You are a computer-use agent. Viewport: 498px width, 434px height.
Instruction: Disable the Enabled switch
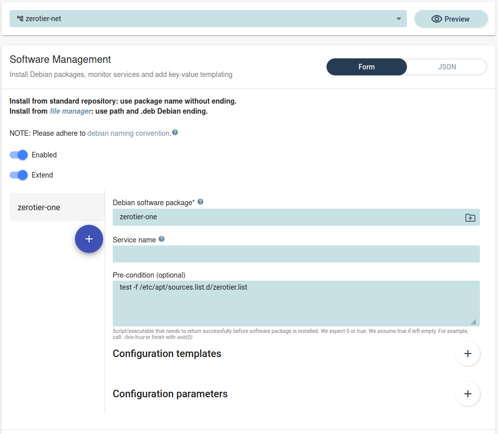[x=18, y=155]
